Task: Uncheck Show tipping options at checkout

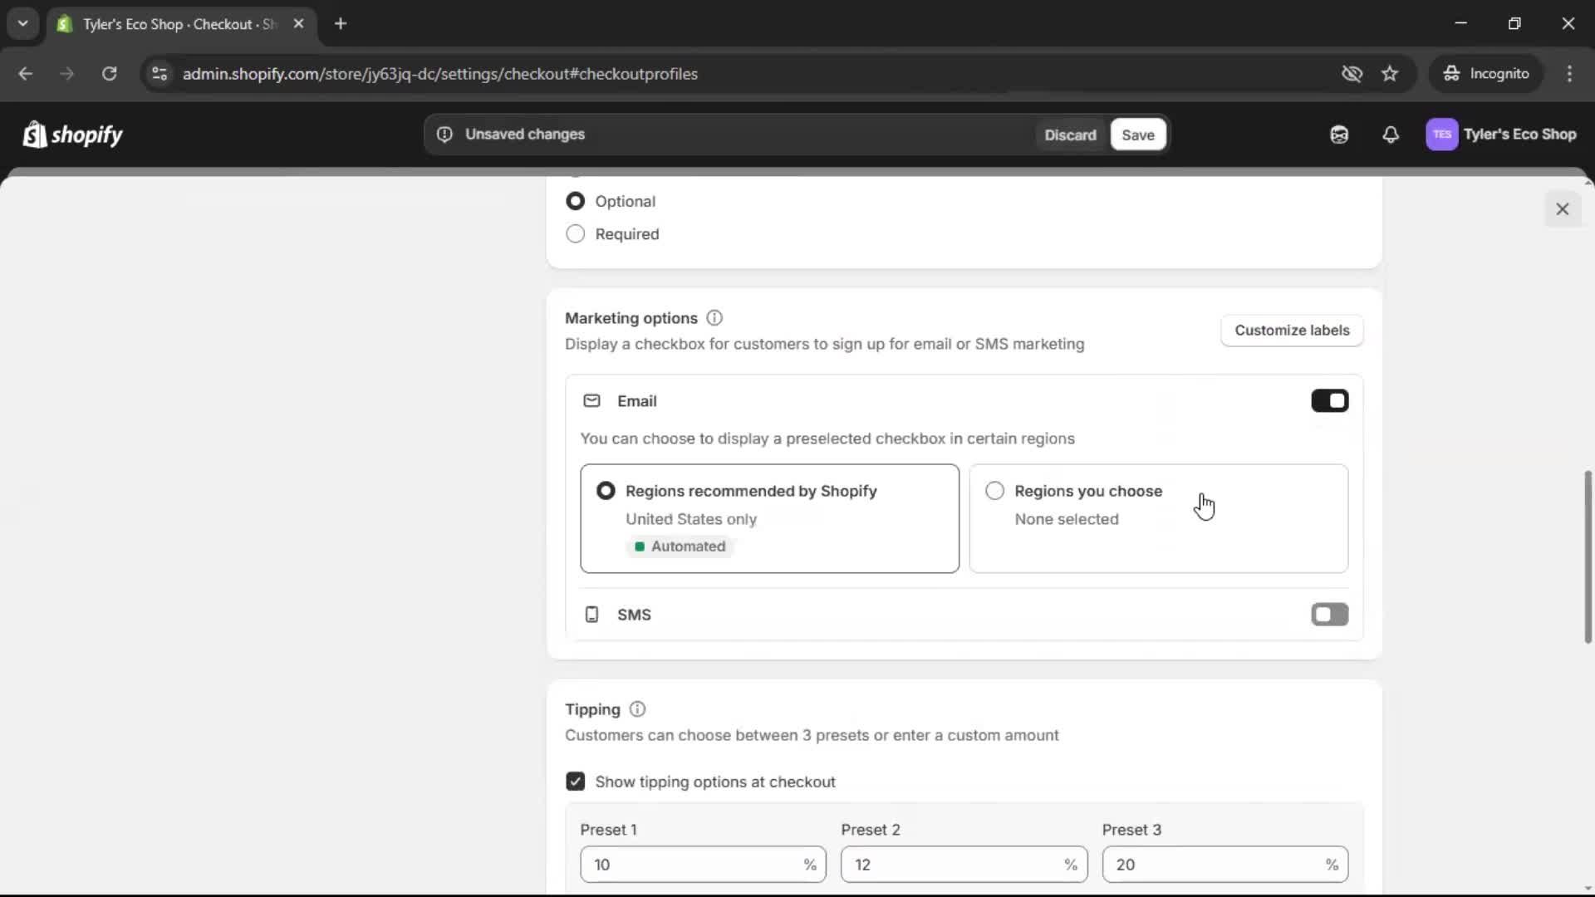Action: pos(576,781)
